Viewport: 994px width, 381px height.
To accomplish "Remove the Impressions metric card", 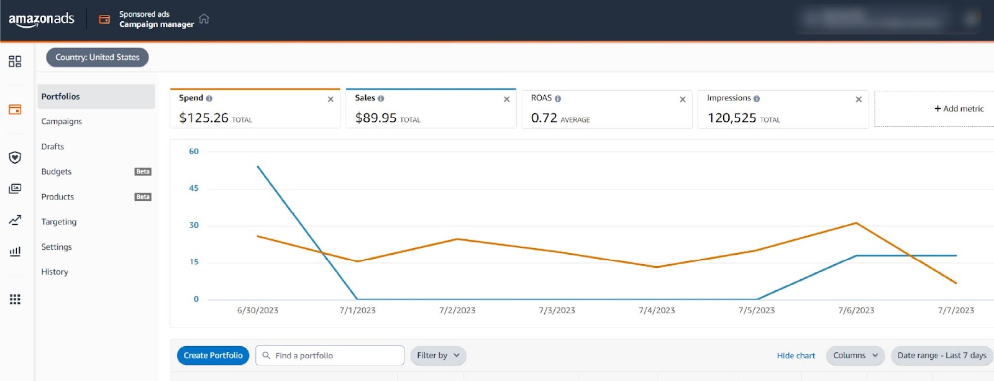I will tap(859, 99).
